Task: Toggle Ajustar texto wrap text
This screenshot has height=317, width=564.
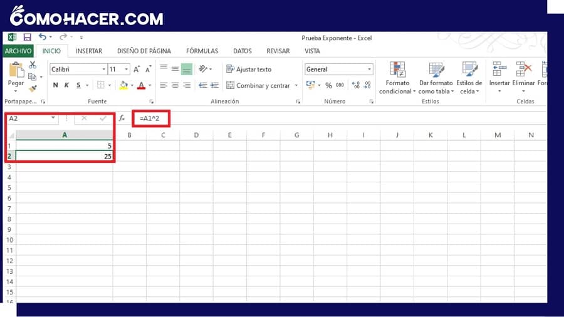Action: [249, 70]
